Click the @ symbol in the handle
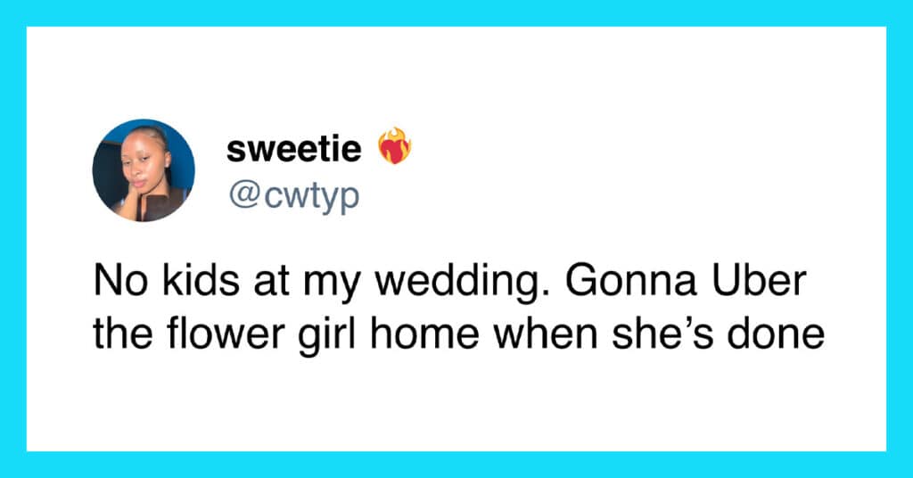 click(x=244, y=196)
